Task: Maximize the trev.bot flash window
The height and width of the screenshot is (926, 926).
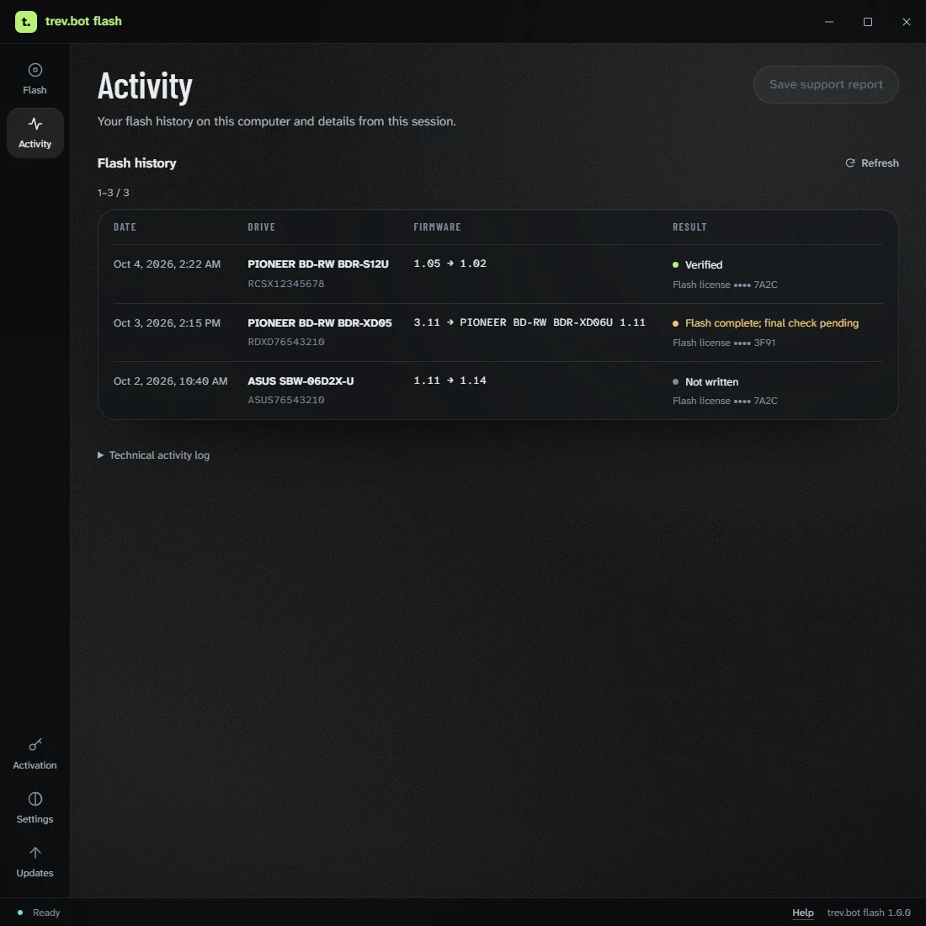Action: [x=868, y=22]
